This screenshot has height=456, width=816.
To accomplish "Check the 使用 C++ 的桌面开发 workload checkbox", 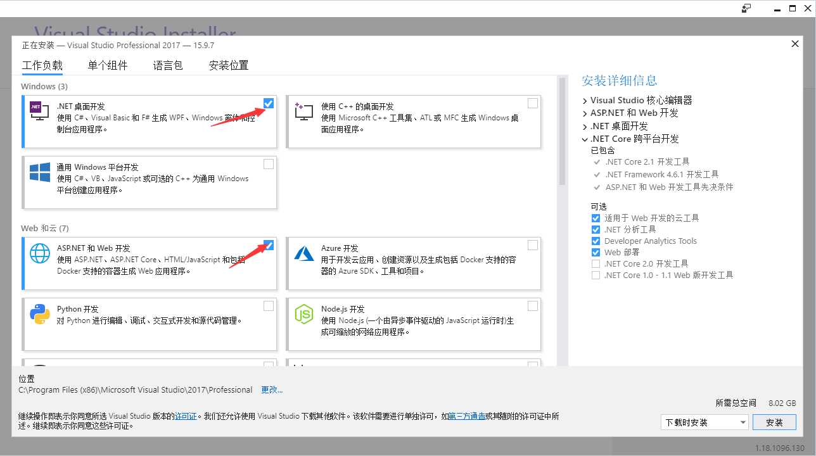I will 533,103.
